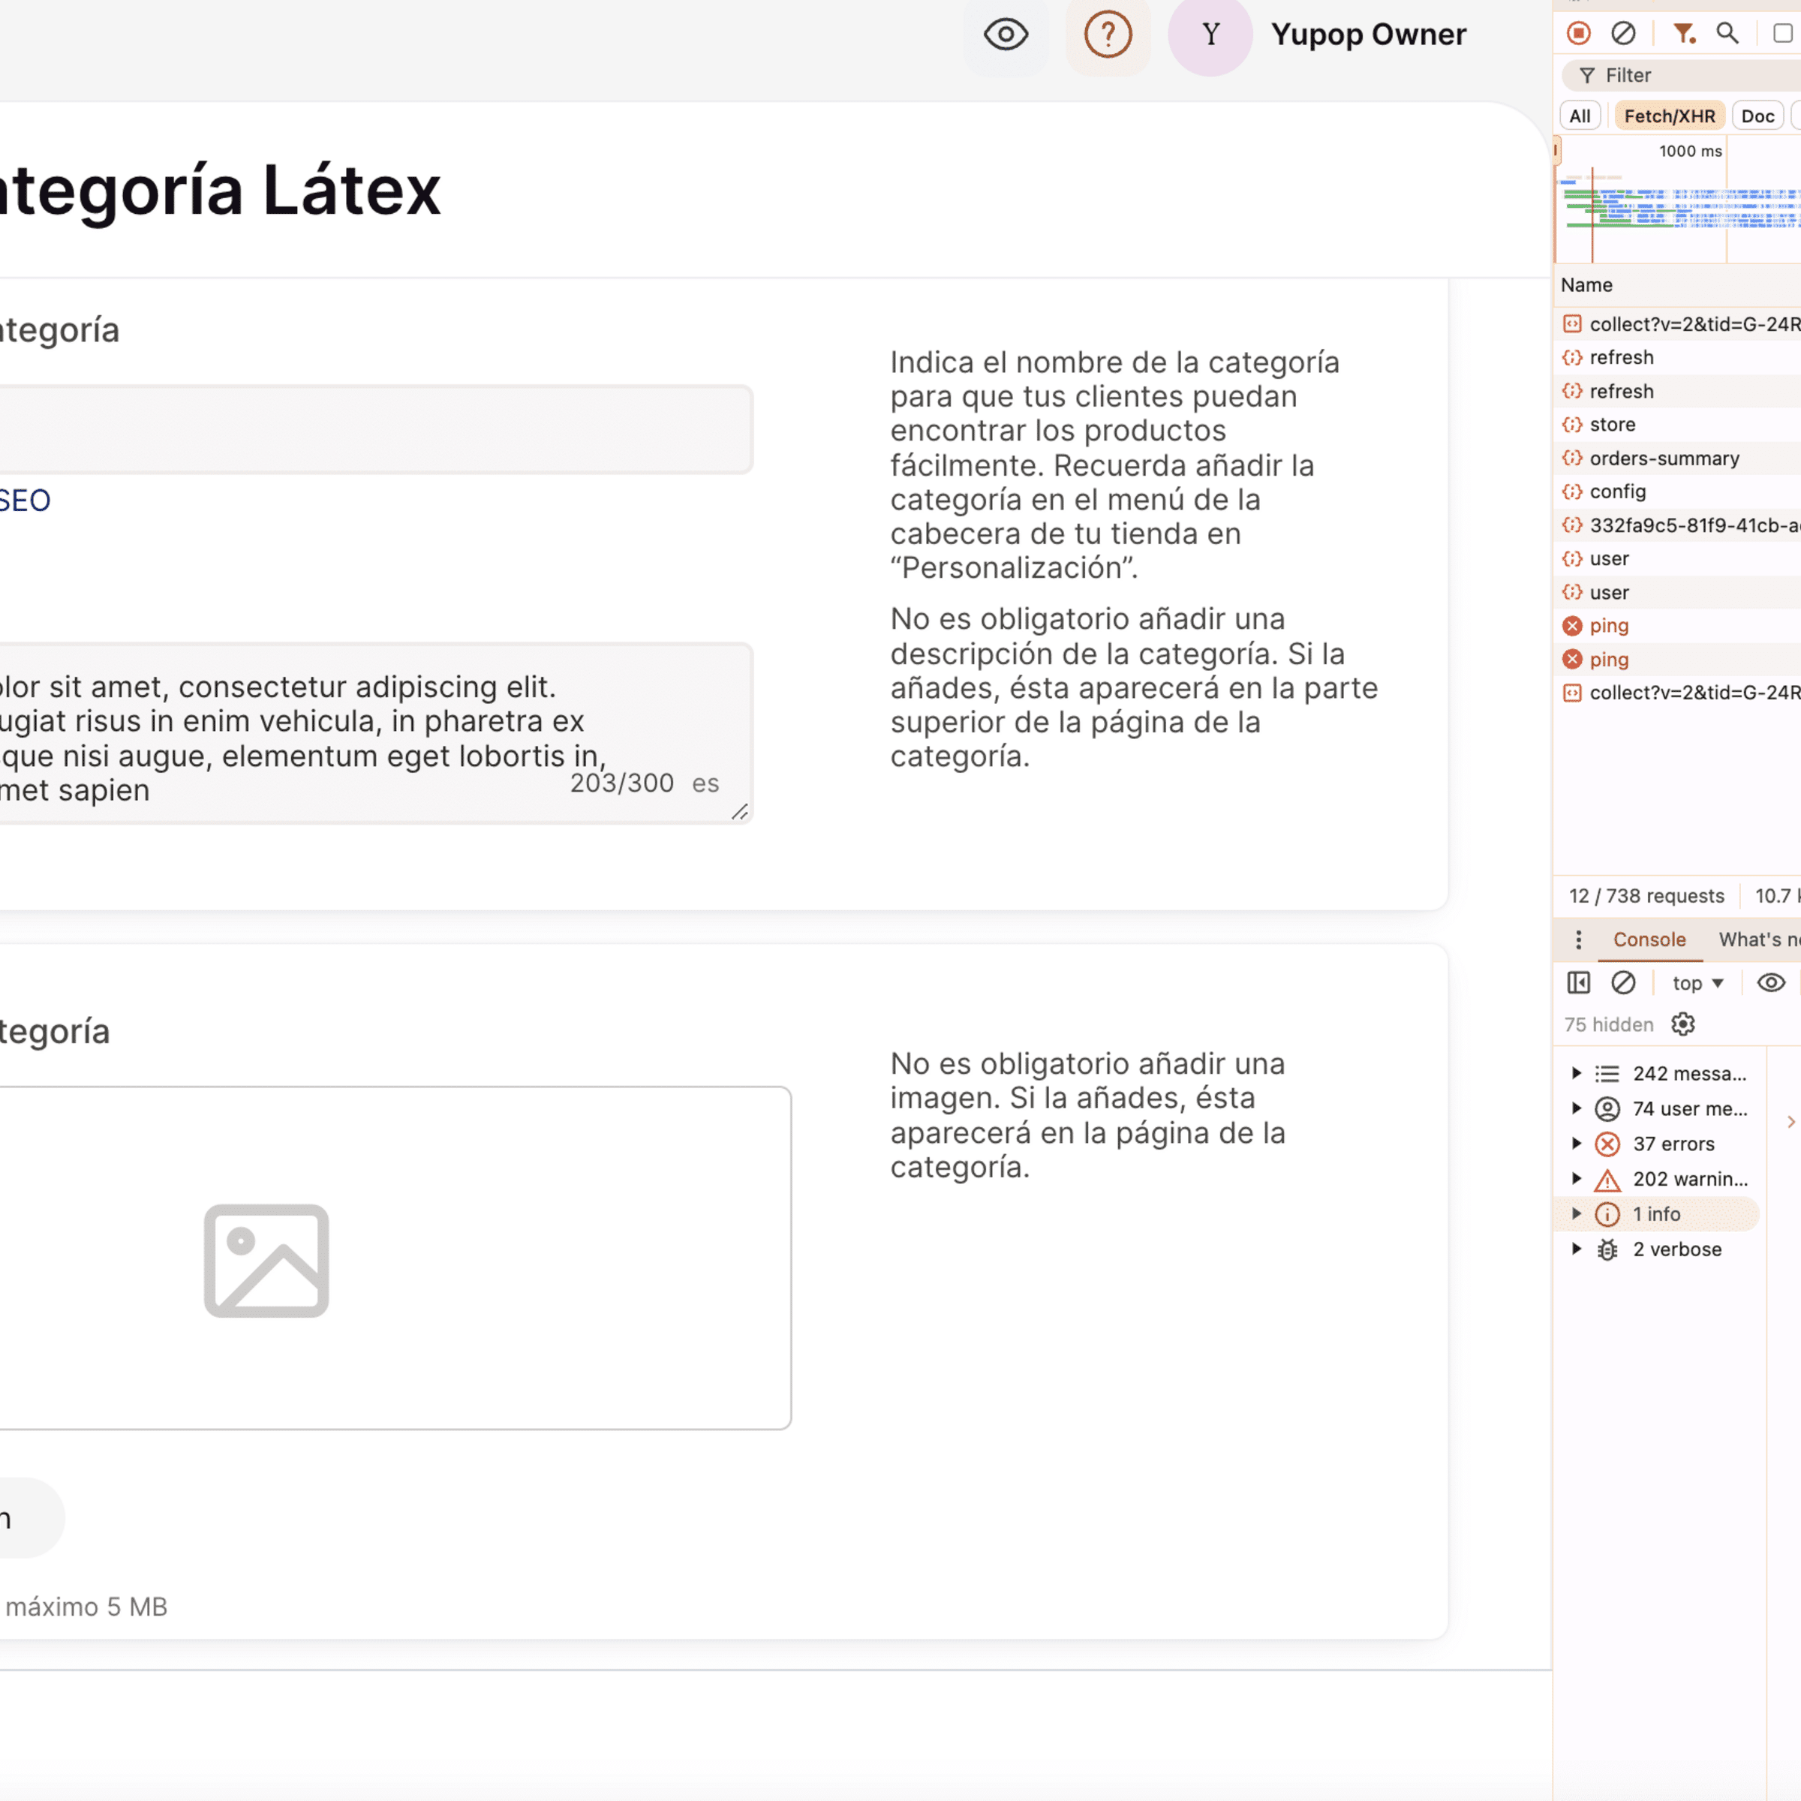The image size is (1801, 1801).
Task: Create live expression eye icon in console
Action: (x=1770, y=982)
